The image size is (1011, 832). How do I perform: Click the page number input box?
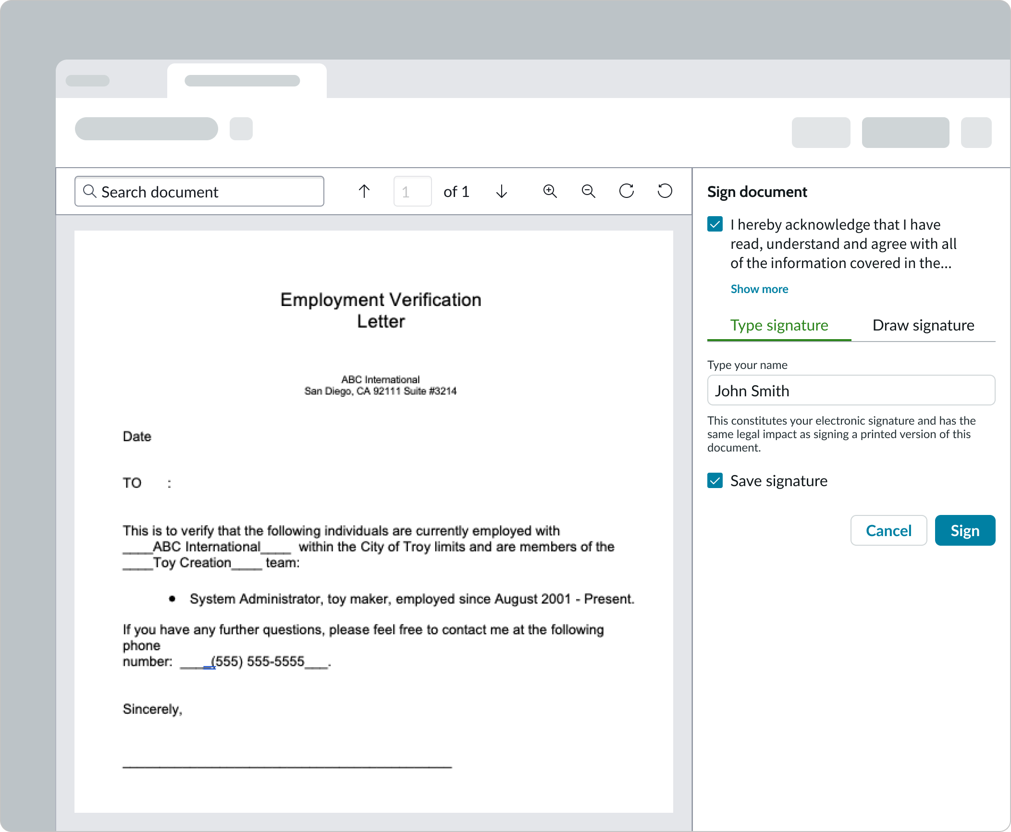click(x=412, y=192)
